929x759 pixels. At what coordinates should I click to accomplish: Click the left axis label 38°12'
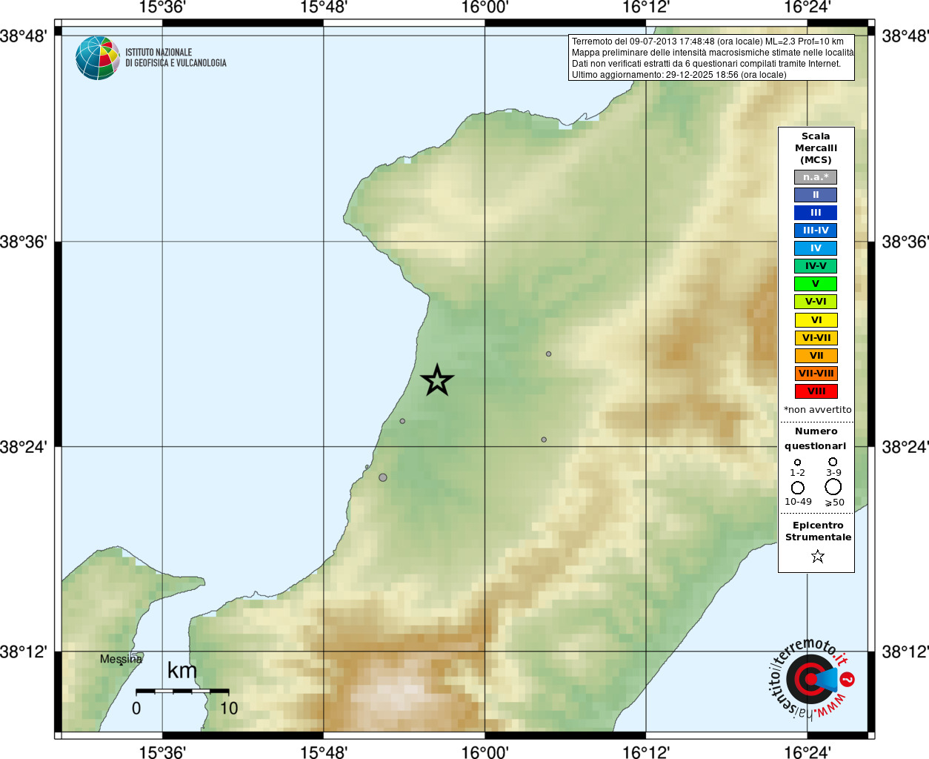[x=24, y=652]
